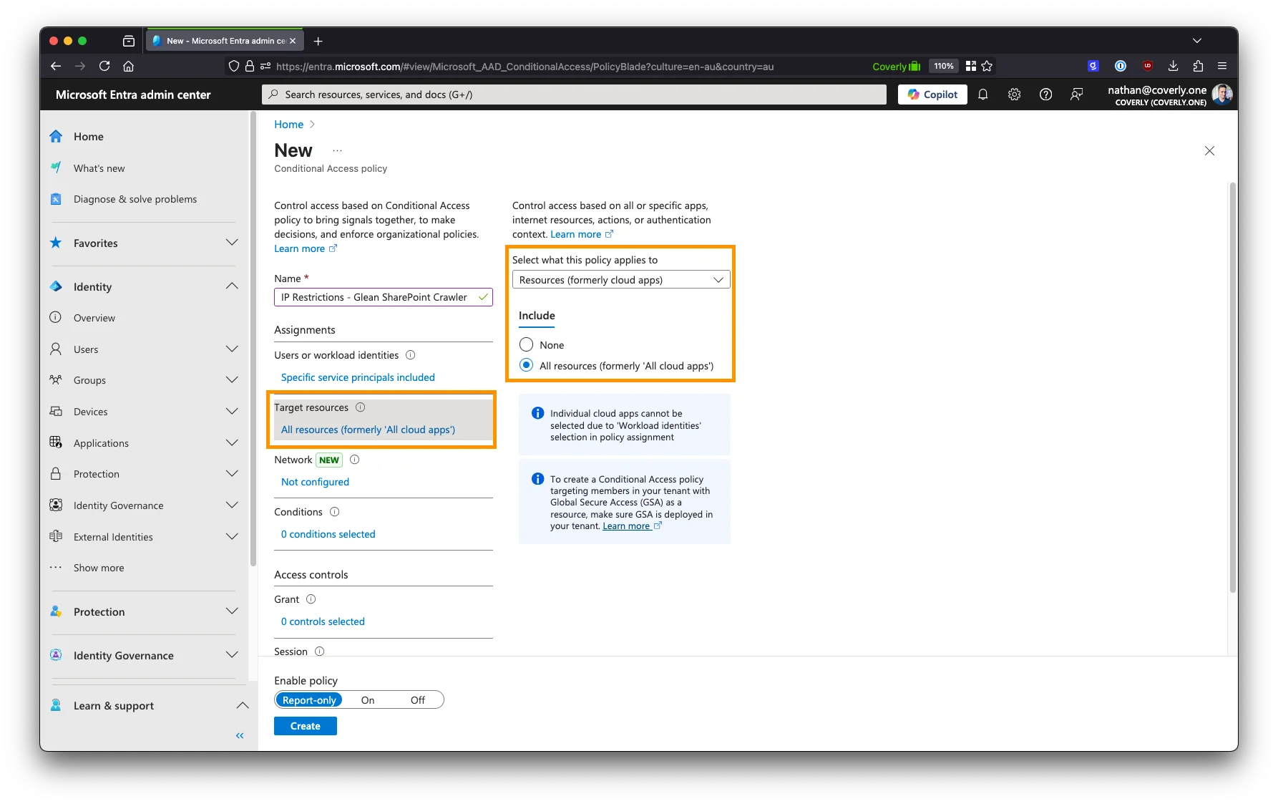Viewport: 1278px width, 804px height.
Task: Click the help question mark icon
Action: 1045,95
